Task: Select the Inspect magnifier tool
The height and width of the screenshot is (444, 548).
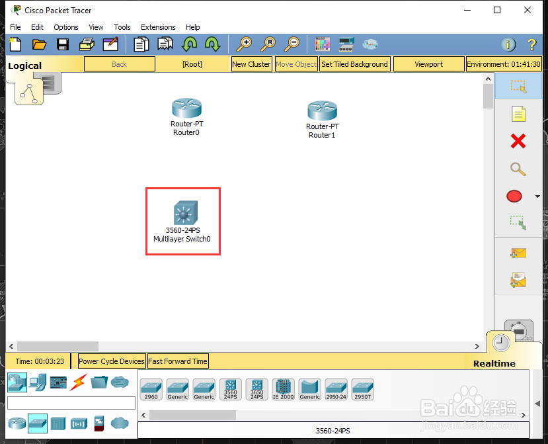Action: point(518,169)
